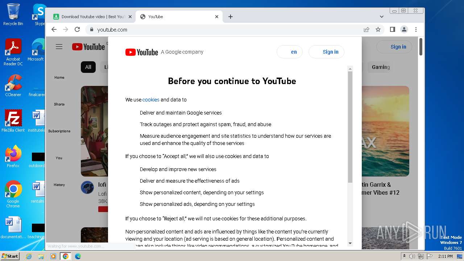Select the YouTube browser tab

(179, 17)
